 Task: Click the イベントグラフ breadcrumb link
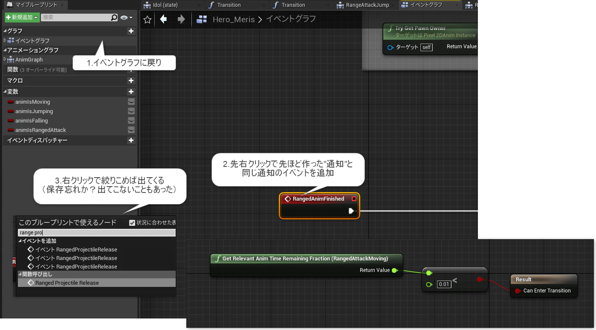[x=291, y=19]
